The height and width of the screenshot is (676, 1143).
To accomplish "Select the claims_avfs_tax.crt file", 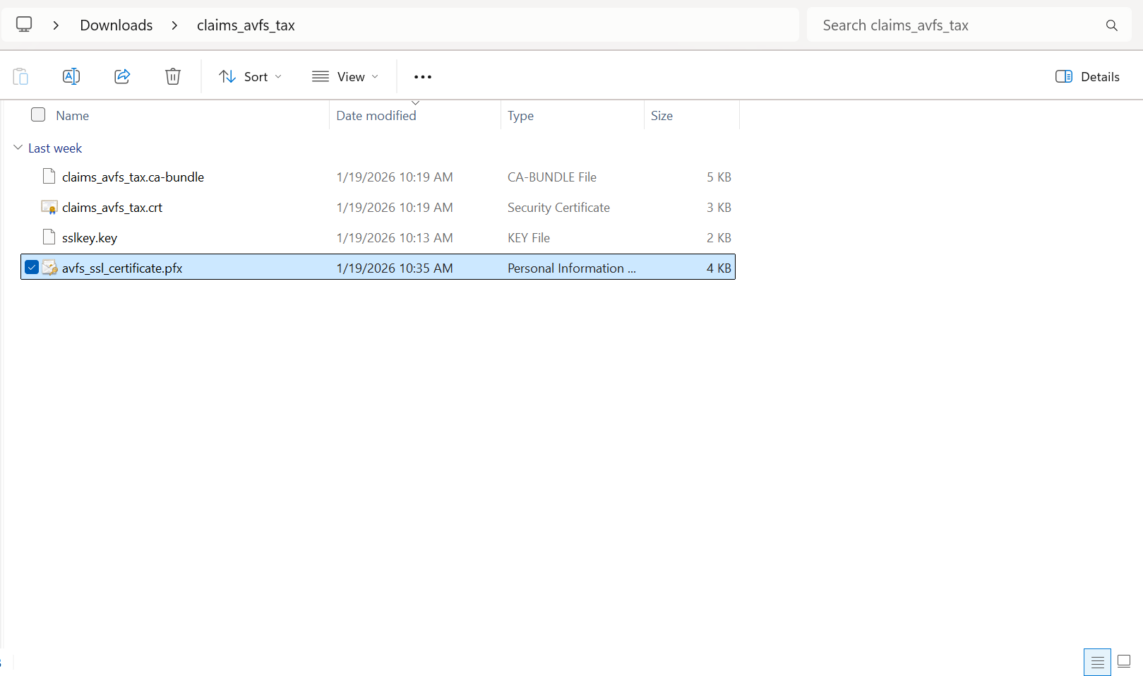I will pos(112,208).
